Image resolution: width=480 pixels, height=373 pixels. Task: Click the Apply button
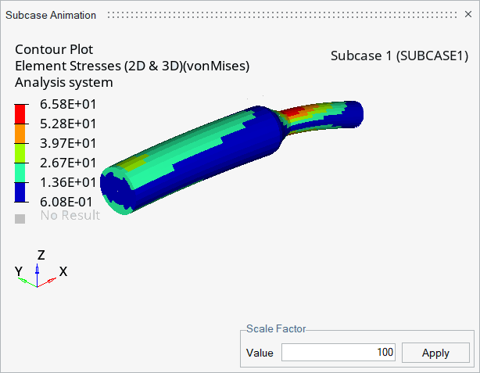tap(435, 353)
